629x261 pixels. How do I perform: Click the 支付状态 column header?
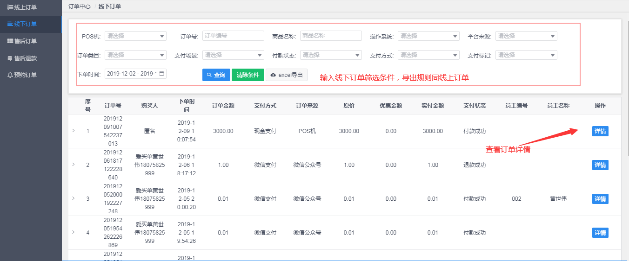pos(475,106)
